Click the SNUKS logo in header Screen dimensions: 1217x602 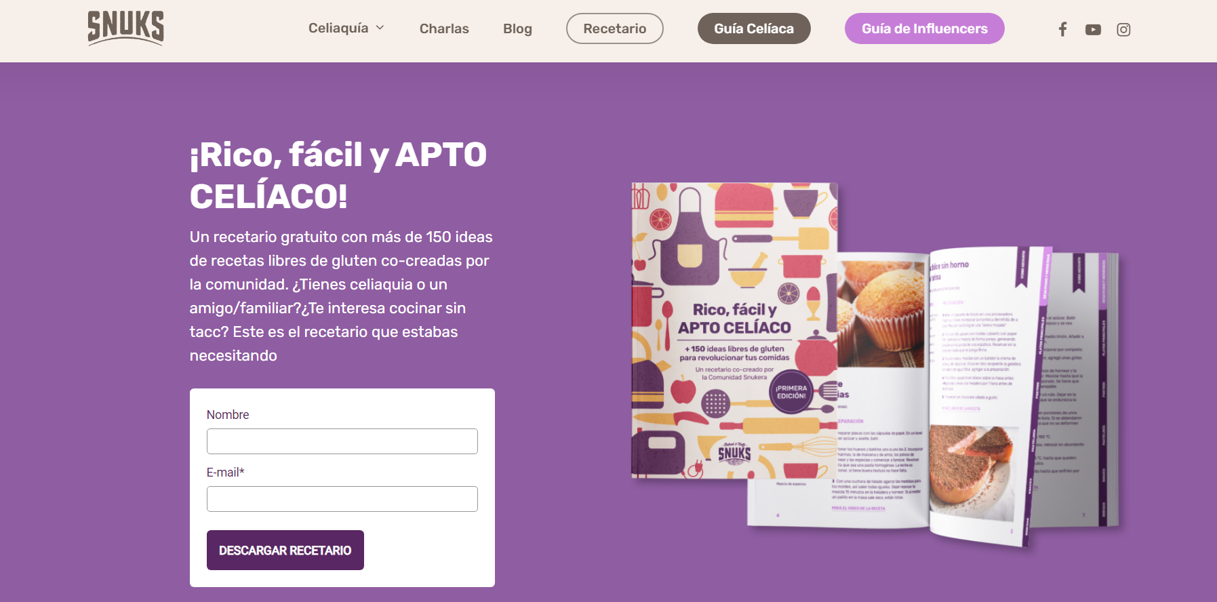(x=126, y=28)
